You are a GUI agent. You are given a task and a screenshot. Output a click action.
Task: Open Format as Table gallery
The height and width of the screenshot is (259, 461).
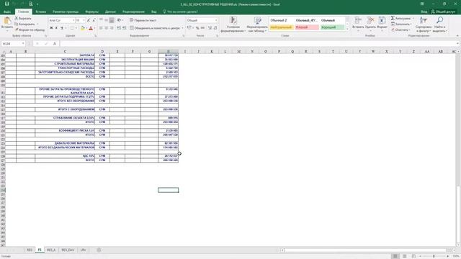(257, 24)
